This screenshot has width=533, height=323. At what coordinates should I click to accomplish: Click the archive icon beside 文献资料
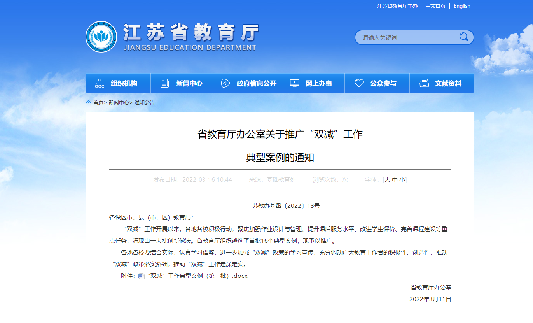[424, 83]
